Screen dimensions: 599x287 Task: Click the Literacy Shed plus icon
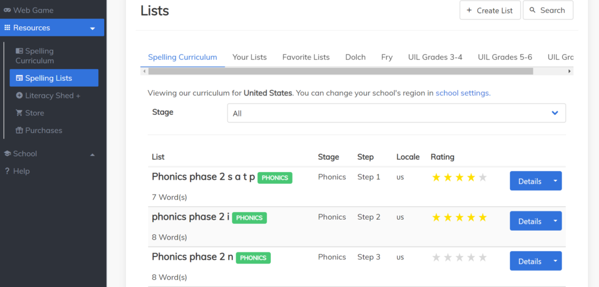[19, 95]
